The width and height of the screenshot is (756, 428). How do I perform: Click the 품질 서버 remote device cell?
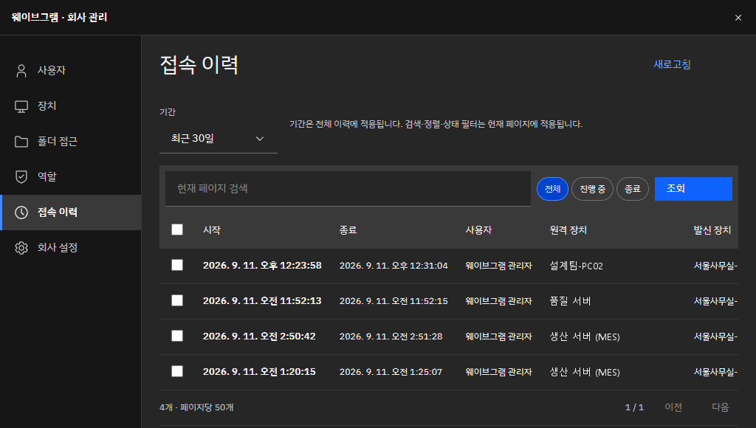click(x=570, y=301)
